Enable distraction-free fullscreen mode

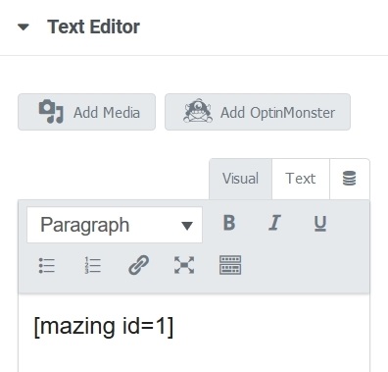184,265
